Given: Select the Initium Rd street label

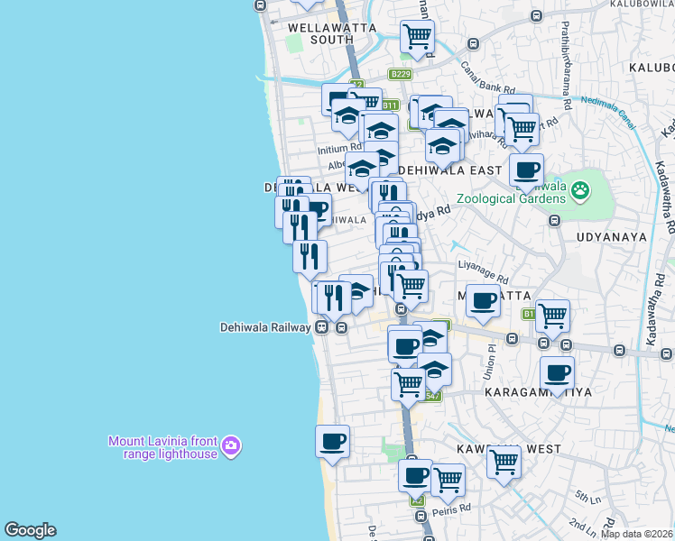Looking at the screenshot, I should [338, 149].
